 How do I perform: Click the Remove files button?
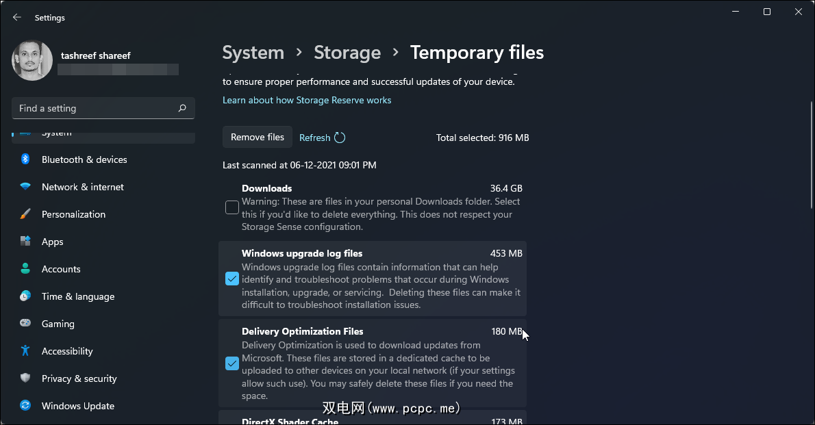[x=258, y=138]
